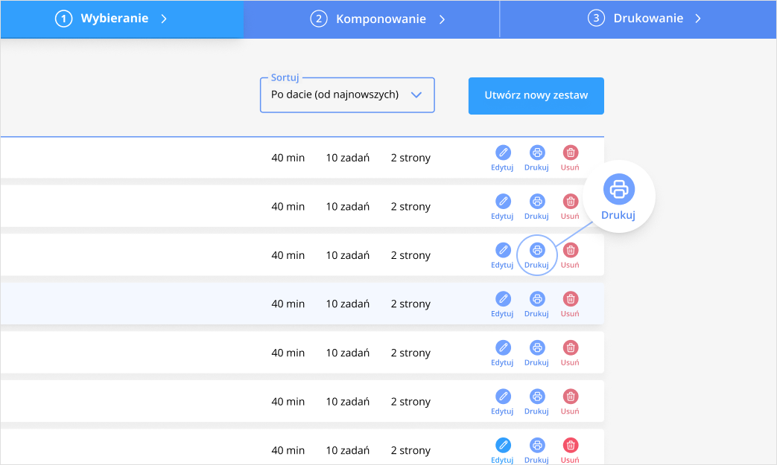777x465 pixels.
Task: Click Utwórz nowy zestaw button
Action: pyautogui.click(x=536, y=95)
